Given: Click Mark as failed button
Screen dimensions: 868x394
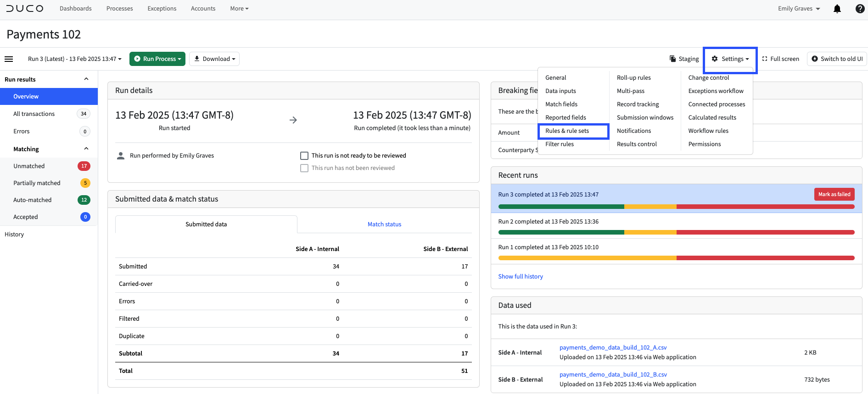Looking at the screenshot, I should 834,194.
